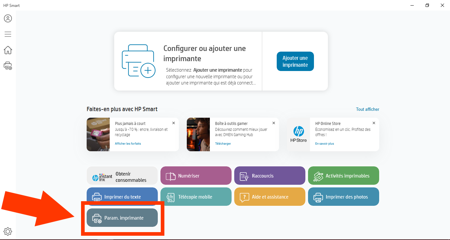Go to the Home icon in sidebar
The width and height of the screenshot is (450, 240).
click(x=8, y=50)
